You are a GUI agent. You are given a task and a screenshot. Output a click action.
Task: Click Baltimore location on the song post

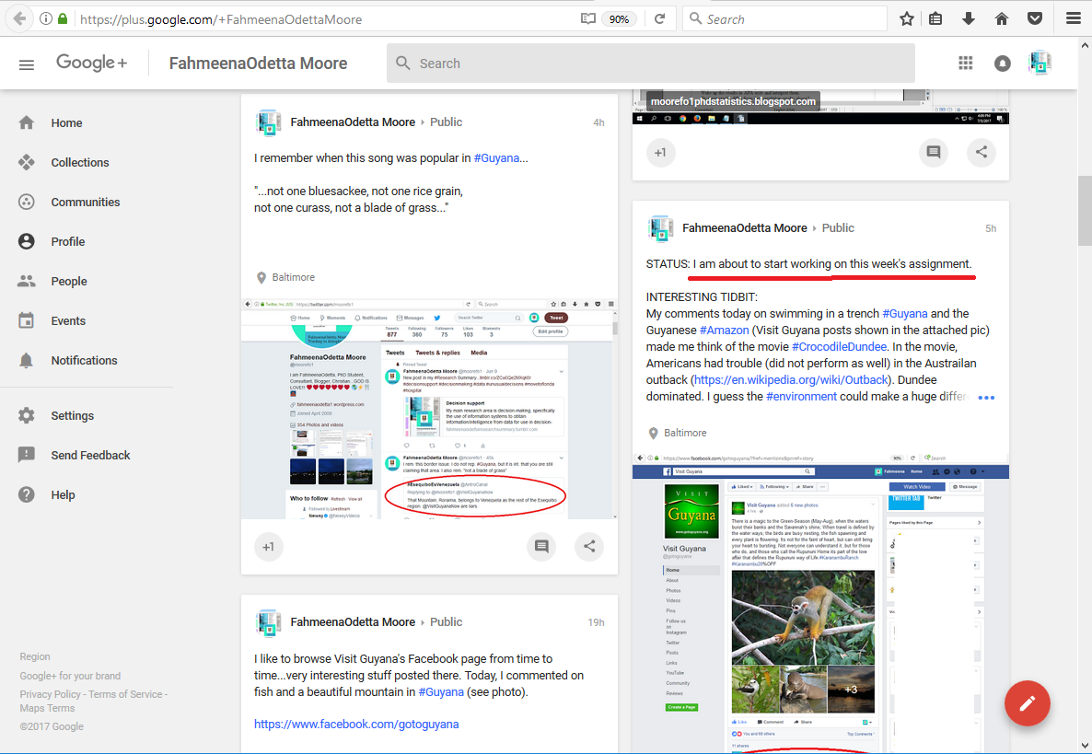(293, 277)
